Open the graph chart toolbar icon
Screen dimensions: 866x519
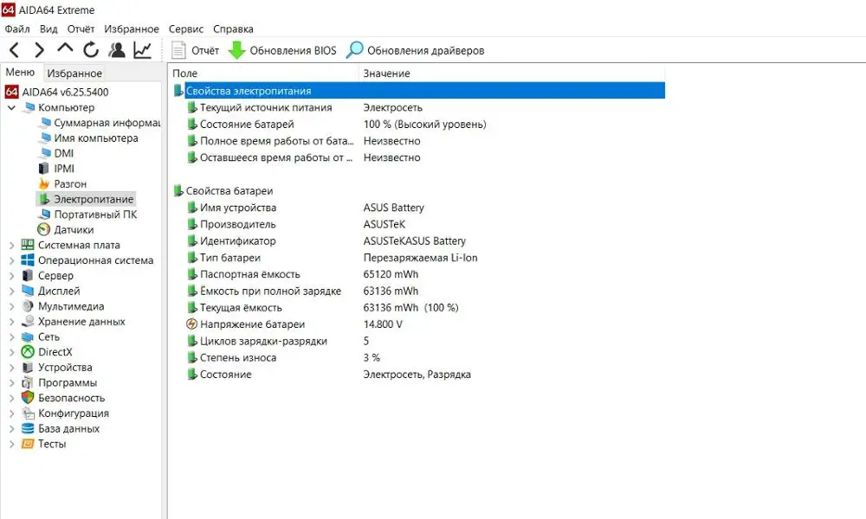[x=143, y=50]
